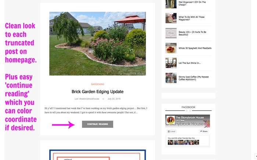The image size is (257, 160).
Task: Click the July 20, 2016 post date
Action: (x=114, y=99)
